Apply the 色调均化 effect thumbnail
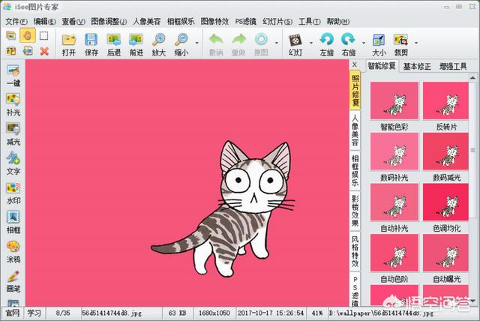Image resolution: width=480 pixels, height=321 pixels. (x=445, y=202)
